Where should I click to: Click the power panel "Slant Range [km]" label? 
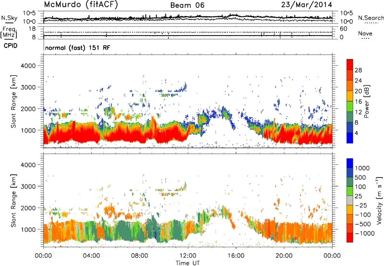tap(13, 101)
